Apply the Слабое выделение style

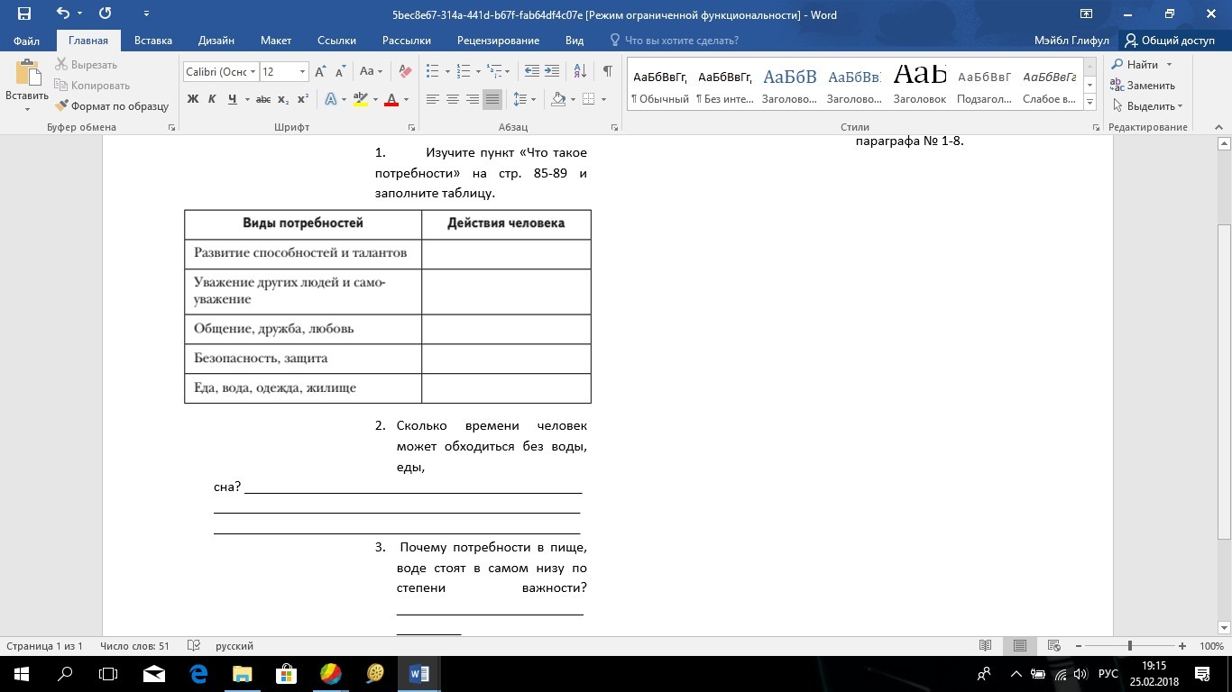[x=1050, y=86]
